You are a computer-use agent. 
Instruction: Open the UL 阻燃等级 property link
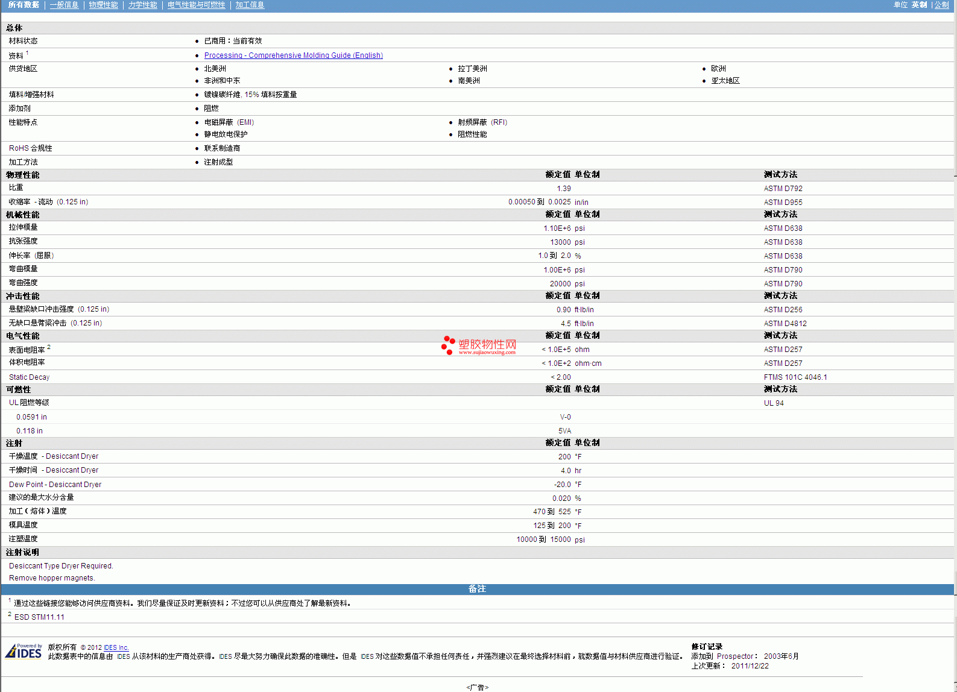29,403
